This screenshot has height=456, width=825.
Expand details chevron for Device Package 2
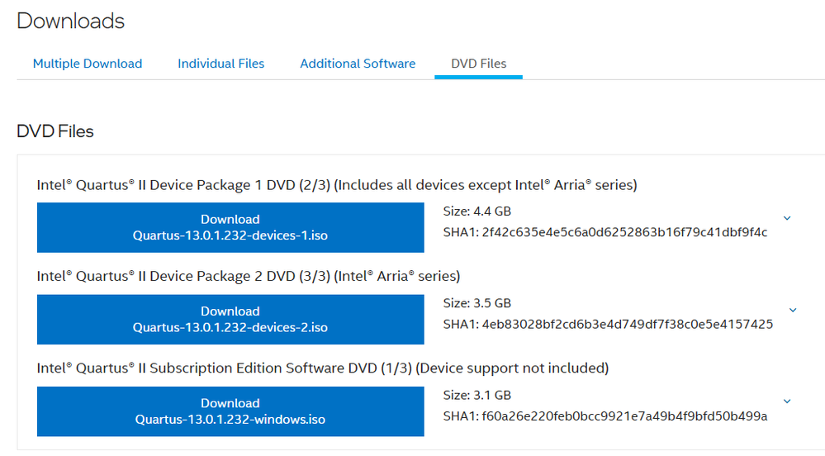[793, 311]
